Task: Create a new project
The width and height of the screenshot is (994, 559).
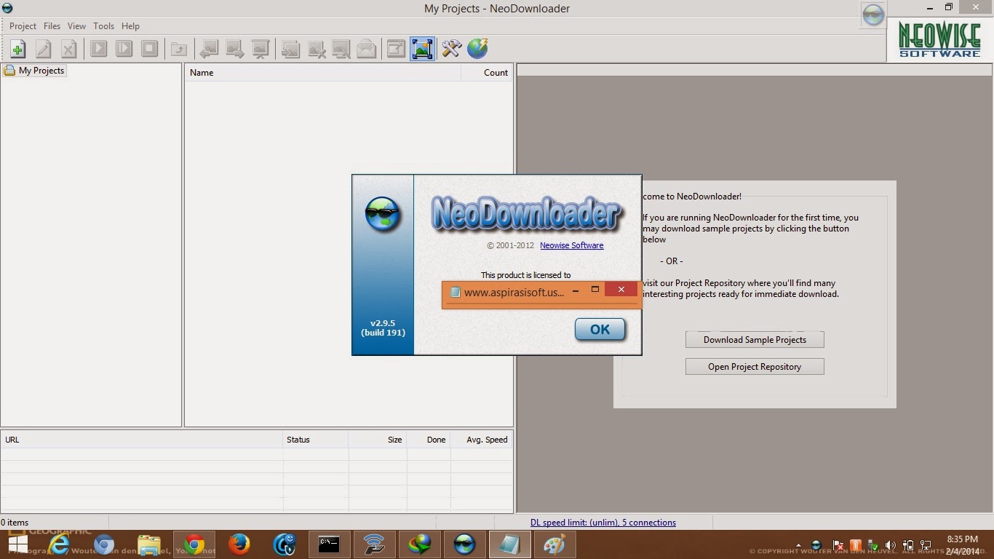Action: click(17, 49)
